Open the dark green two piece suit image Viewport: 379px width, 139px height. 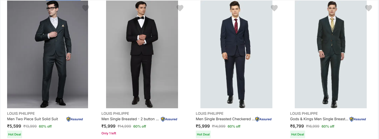click(x=47, y=54)
